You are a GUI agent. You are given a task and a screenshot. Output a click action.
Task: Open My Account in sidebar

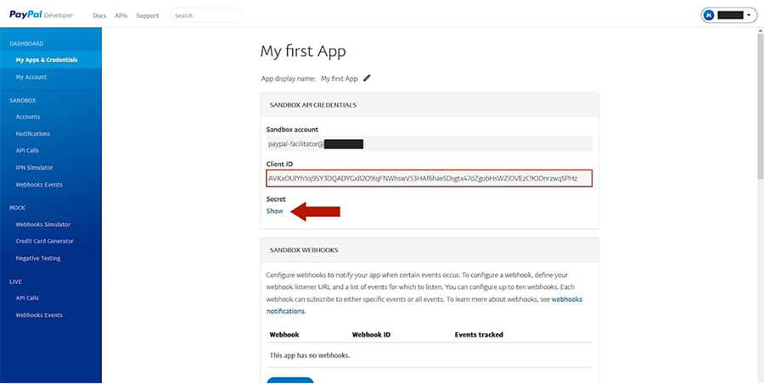click(x=31, y=77)
